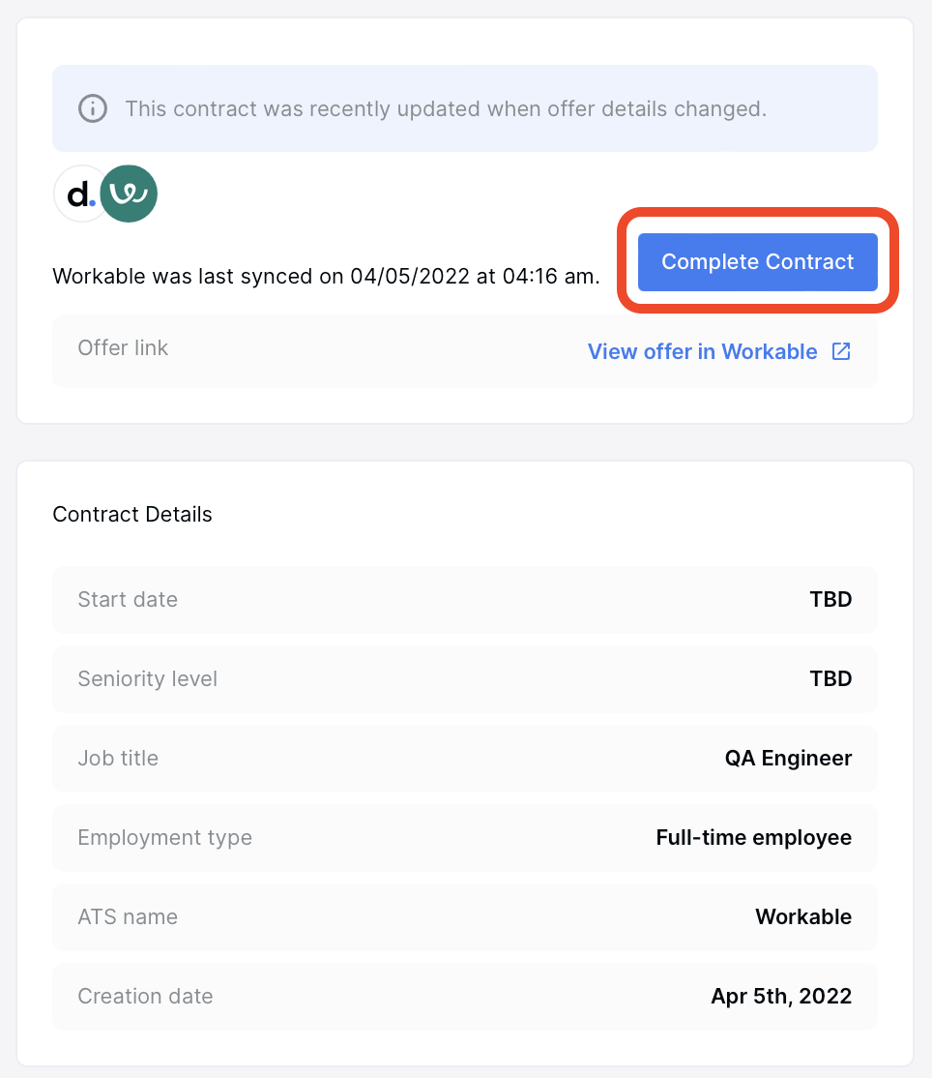
Task: Click the last synced timestamp text
Action: (x=325, y=276)
